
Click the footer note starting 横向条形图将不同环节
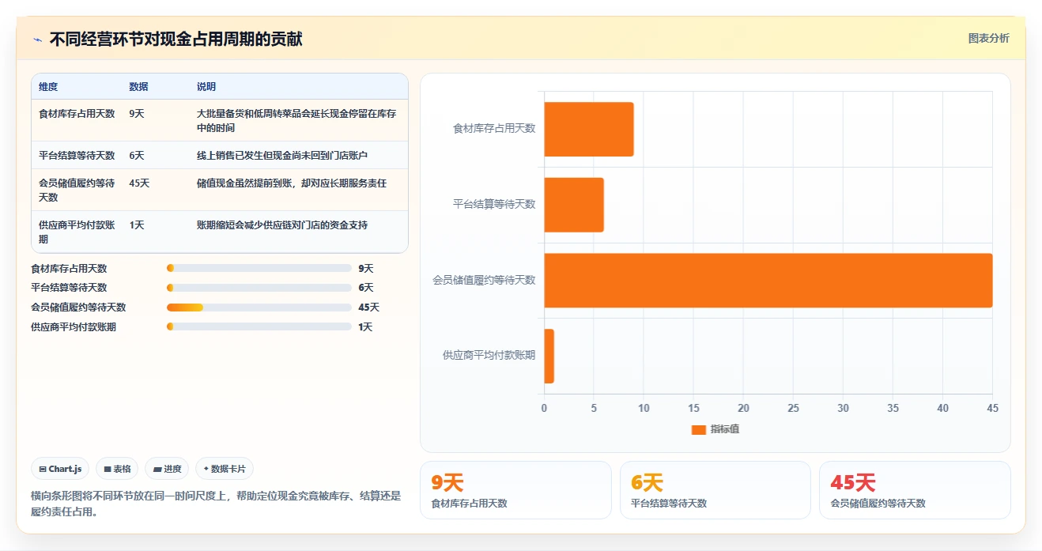coord(216,504)
